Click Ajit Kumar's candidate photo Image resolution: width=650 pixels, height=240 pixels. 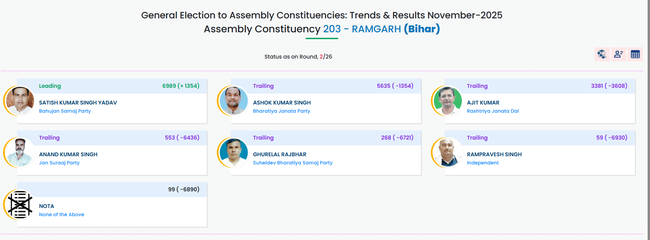point(447,101)
